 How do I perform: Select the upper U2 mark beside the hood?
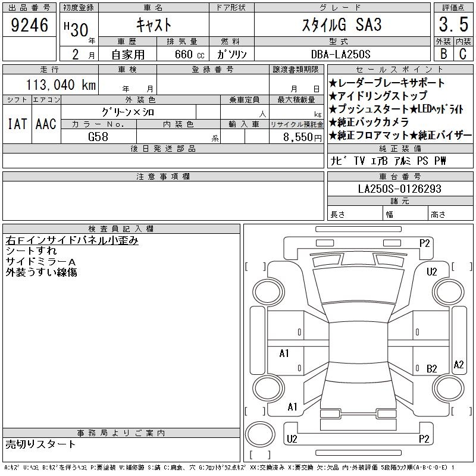click(432, 271)
